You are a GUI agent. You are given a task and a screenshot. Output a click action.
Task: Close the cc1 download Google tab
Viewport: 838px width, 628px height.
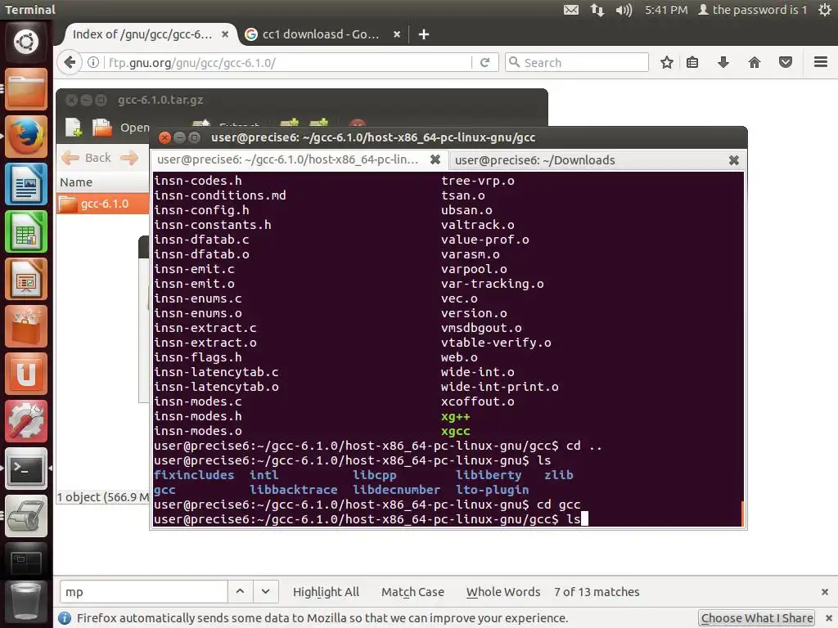(x=397, y=34)
